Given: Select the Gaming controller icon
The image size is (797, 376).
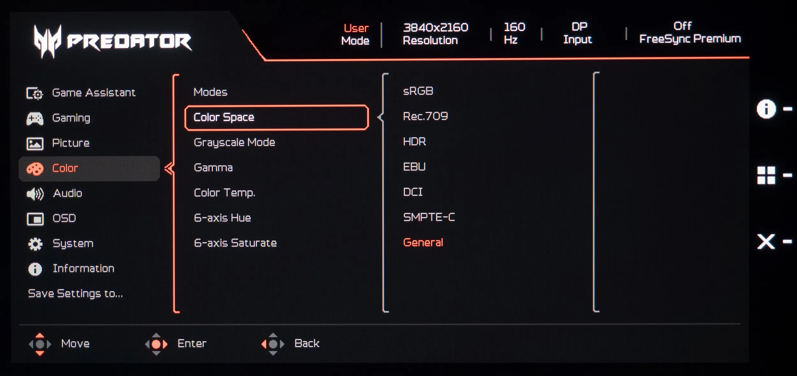Looking at the screenshot, I should (x=35, y=118).
